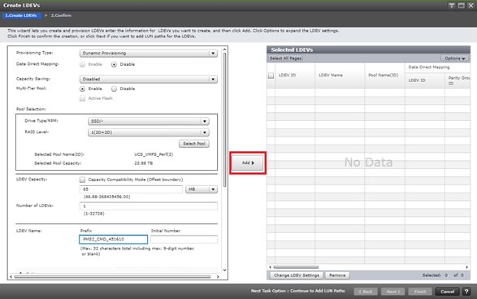
Task: Click the Cancel button
Action: (448, 292)
